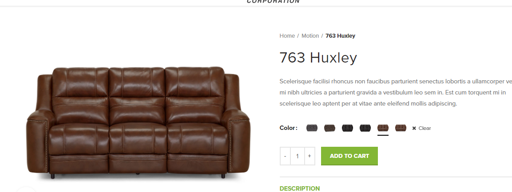Click the 763 Huxley breadcrumb item
This screenshot has width=512, height=192.
[x=340, y=36]
